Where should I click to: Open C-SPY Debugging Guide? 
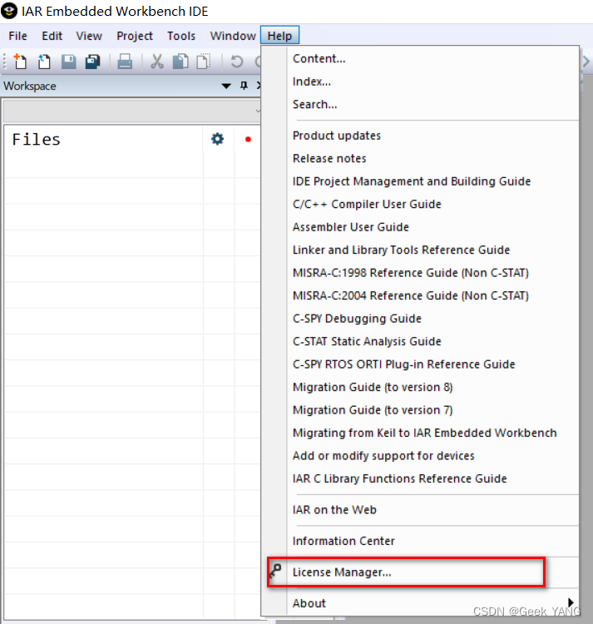point(420,319)
